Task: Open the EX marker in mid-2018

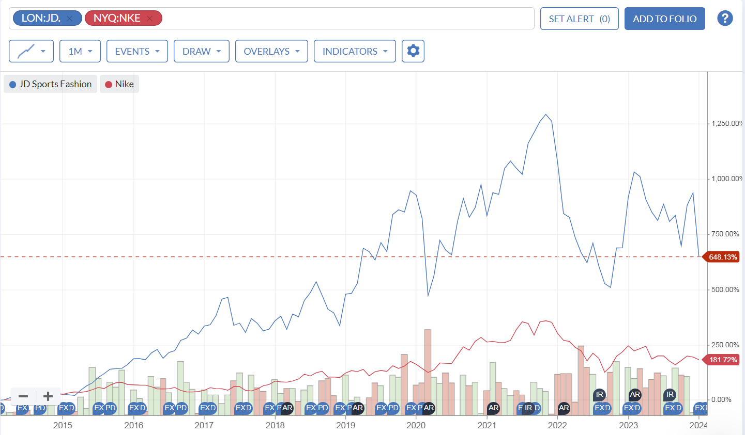Action: coord(311,408)
